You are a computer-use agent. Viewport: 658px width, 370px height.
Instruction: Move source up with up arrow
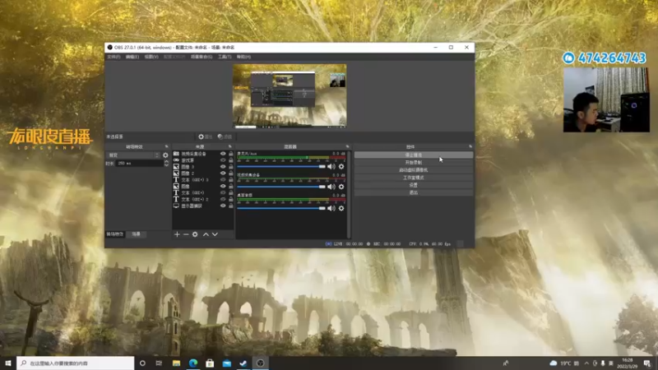(x=206, y=234)
